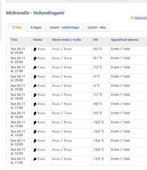Open the Línurit - vika tab
The image size is (147, 170).
[x=97, y=27]
